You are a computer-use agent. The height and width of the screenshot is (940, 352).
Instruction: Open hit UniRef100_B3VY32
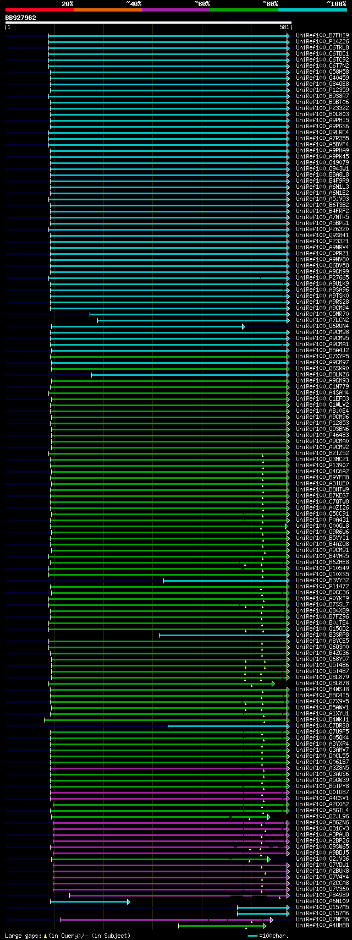(322, 581)
